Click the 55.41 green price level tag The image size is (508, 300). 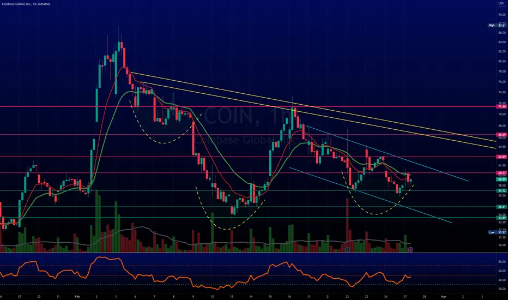501,207
